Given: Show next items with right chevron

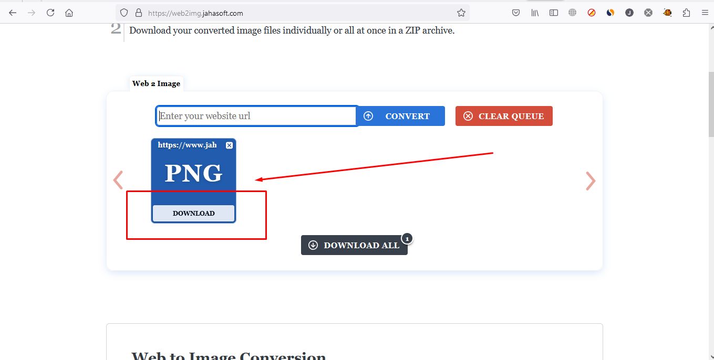Looking at the screenshot, I should pos(591,181).
